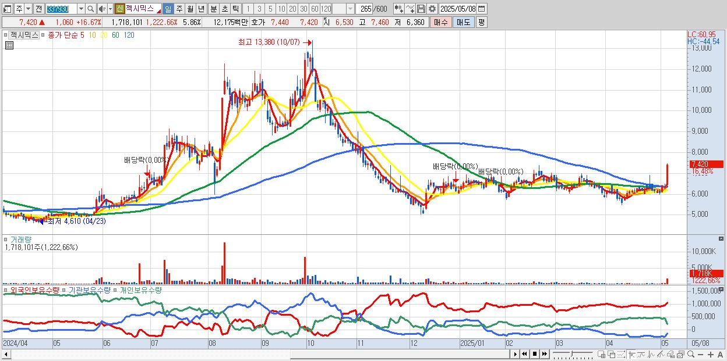Image resolution: width=727 pixels, height=361 pixels.
Task: Click the 2025/05/08 date field
Action: coord(458,9)
